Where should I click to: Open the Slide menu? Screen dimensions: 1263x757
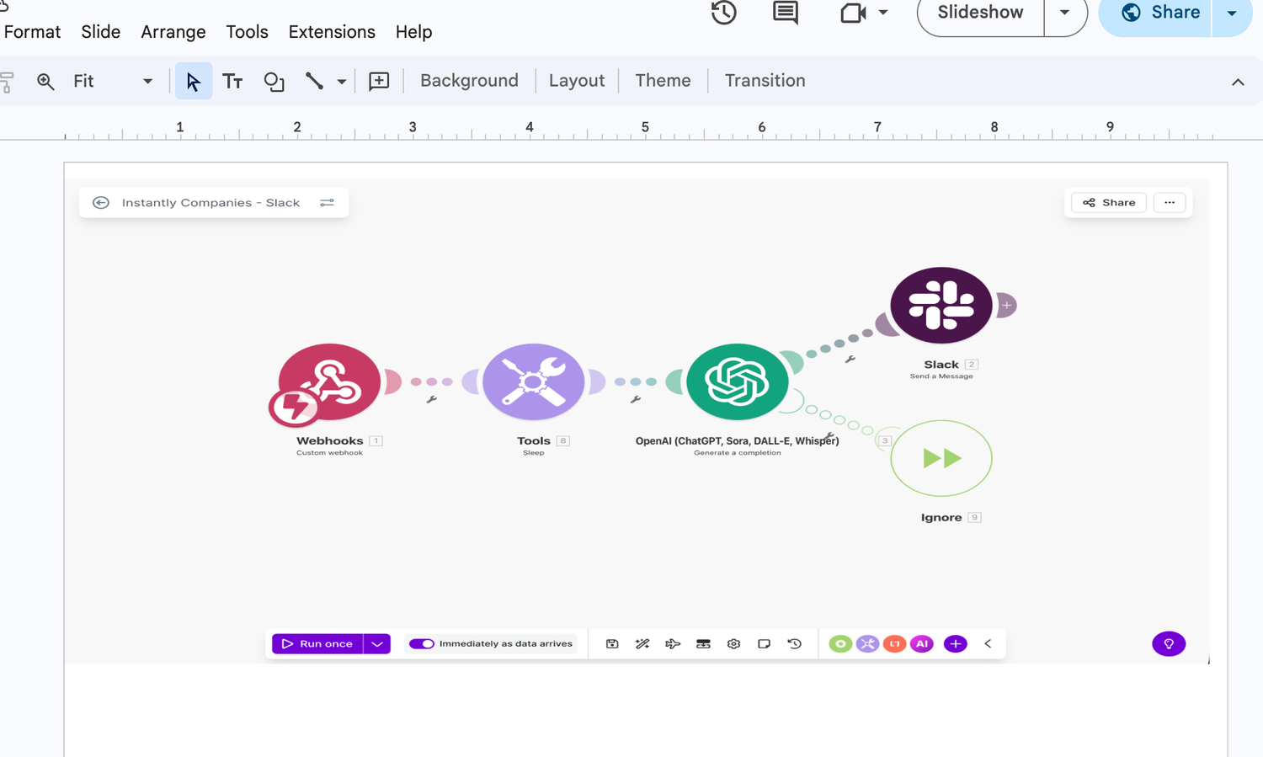pyautogui.click(x=101, y=32)
